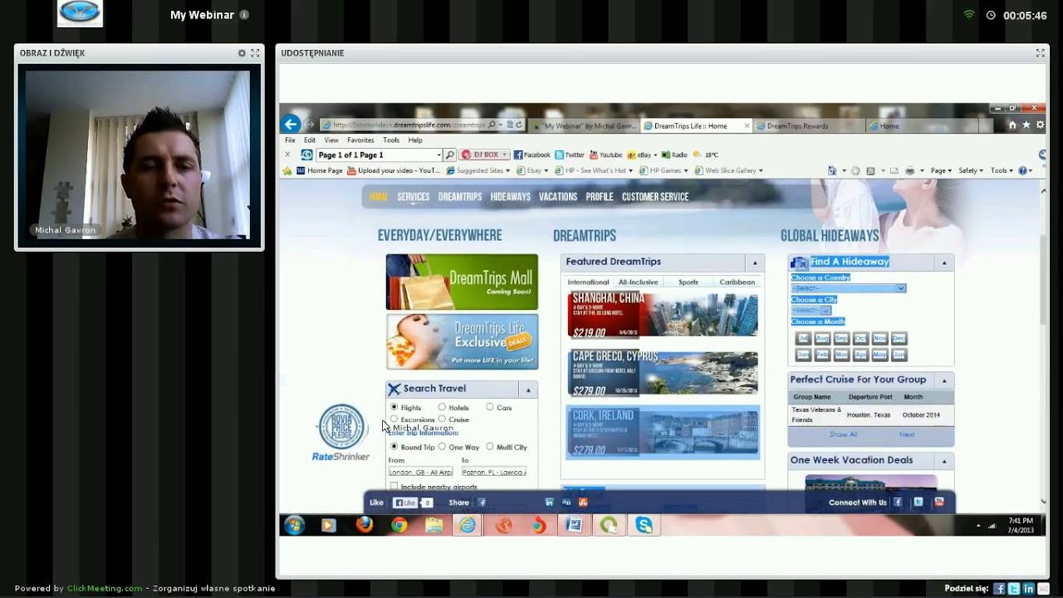Select the Excursions radio button

coord(394,419)
